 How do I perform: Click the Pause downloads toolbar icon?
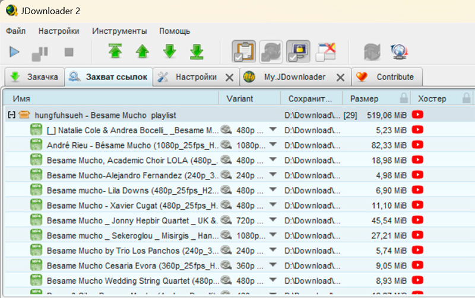[40, 52]
